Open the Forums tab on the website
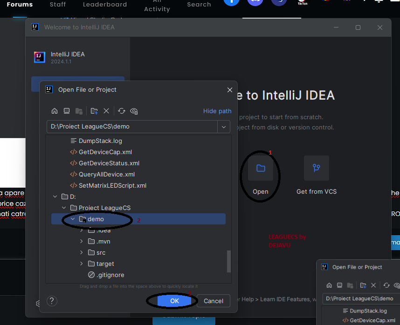The height and width of the screenshot is (325, 400). click(20, 4)
